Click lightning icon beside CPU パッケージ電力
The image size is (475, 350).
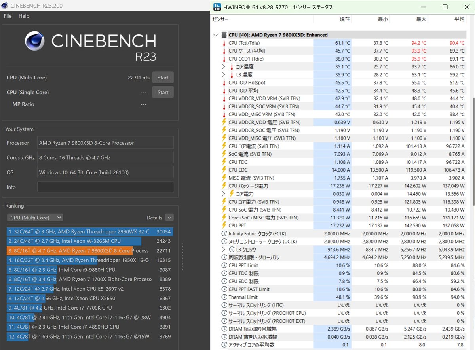click(x=224, y=186)
